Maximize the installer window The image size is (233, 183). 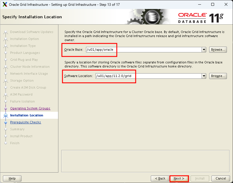click(213, 4)
